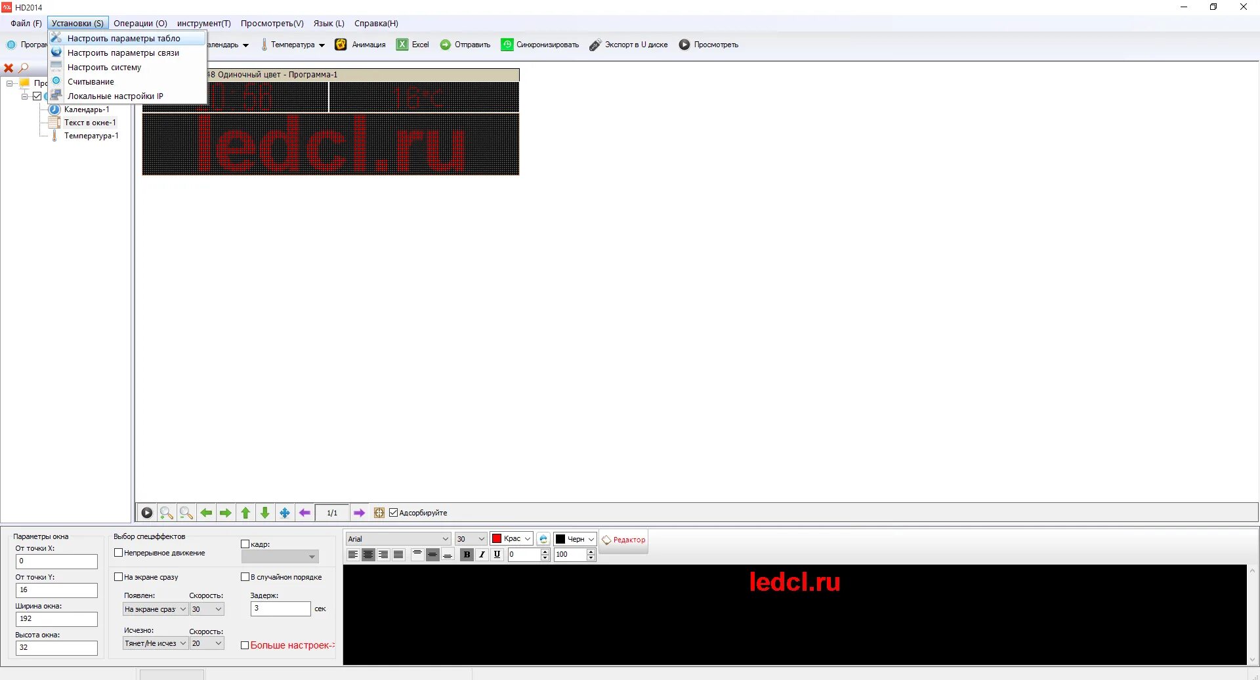The height and width of the screenshot is (680, 1260).
Task: Click the orange fit-to-frame icon
Action: [379, 513]
